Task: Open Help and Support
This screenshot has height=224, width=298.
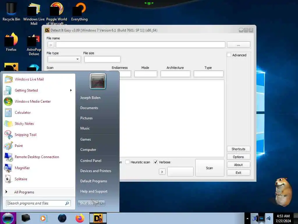Action: 94,191
